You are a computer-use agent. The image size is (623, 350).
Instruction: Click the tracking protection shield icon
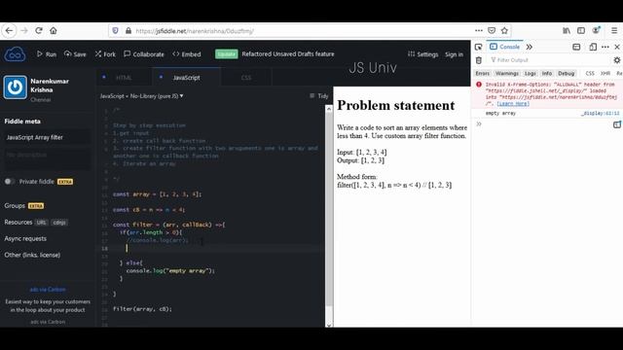[115, 30]
